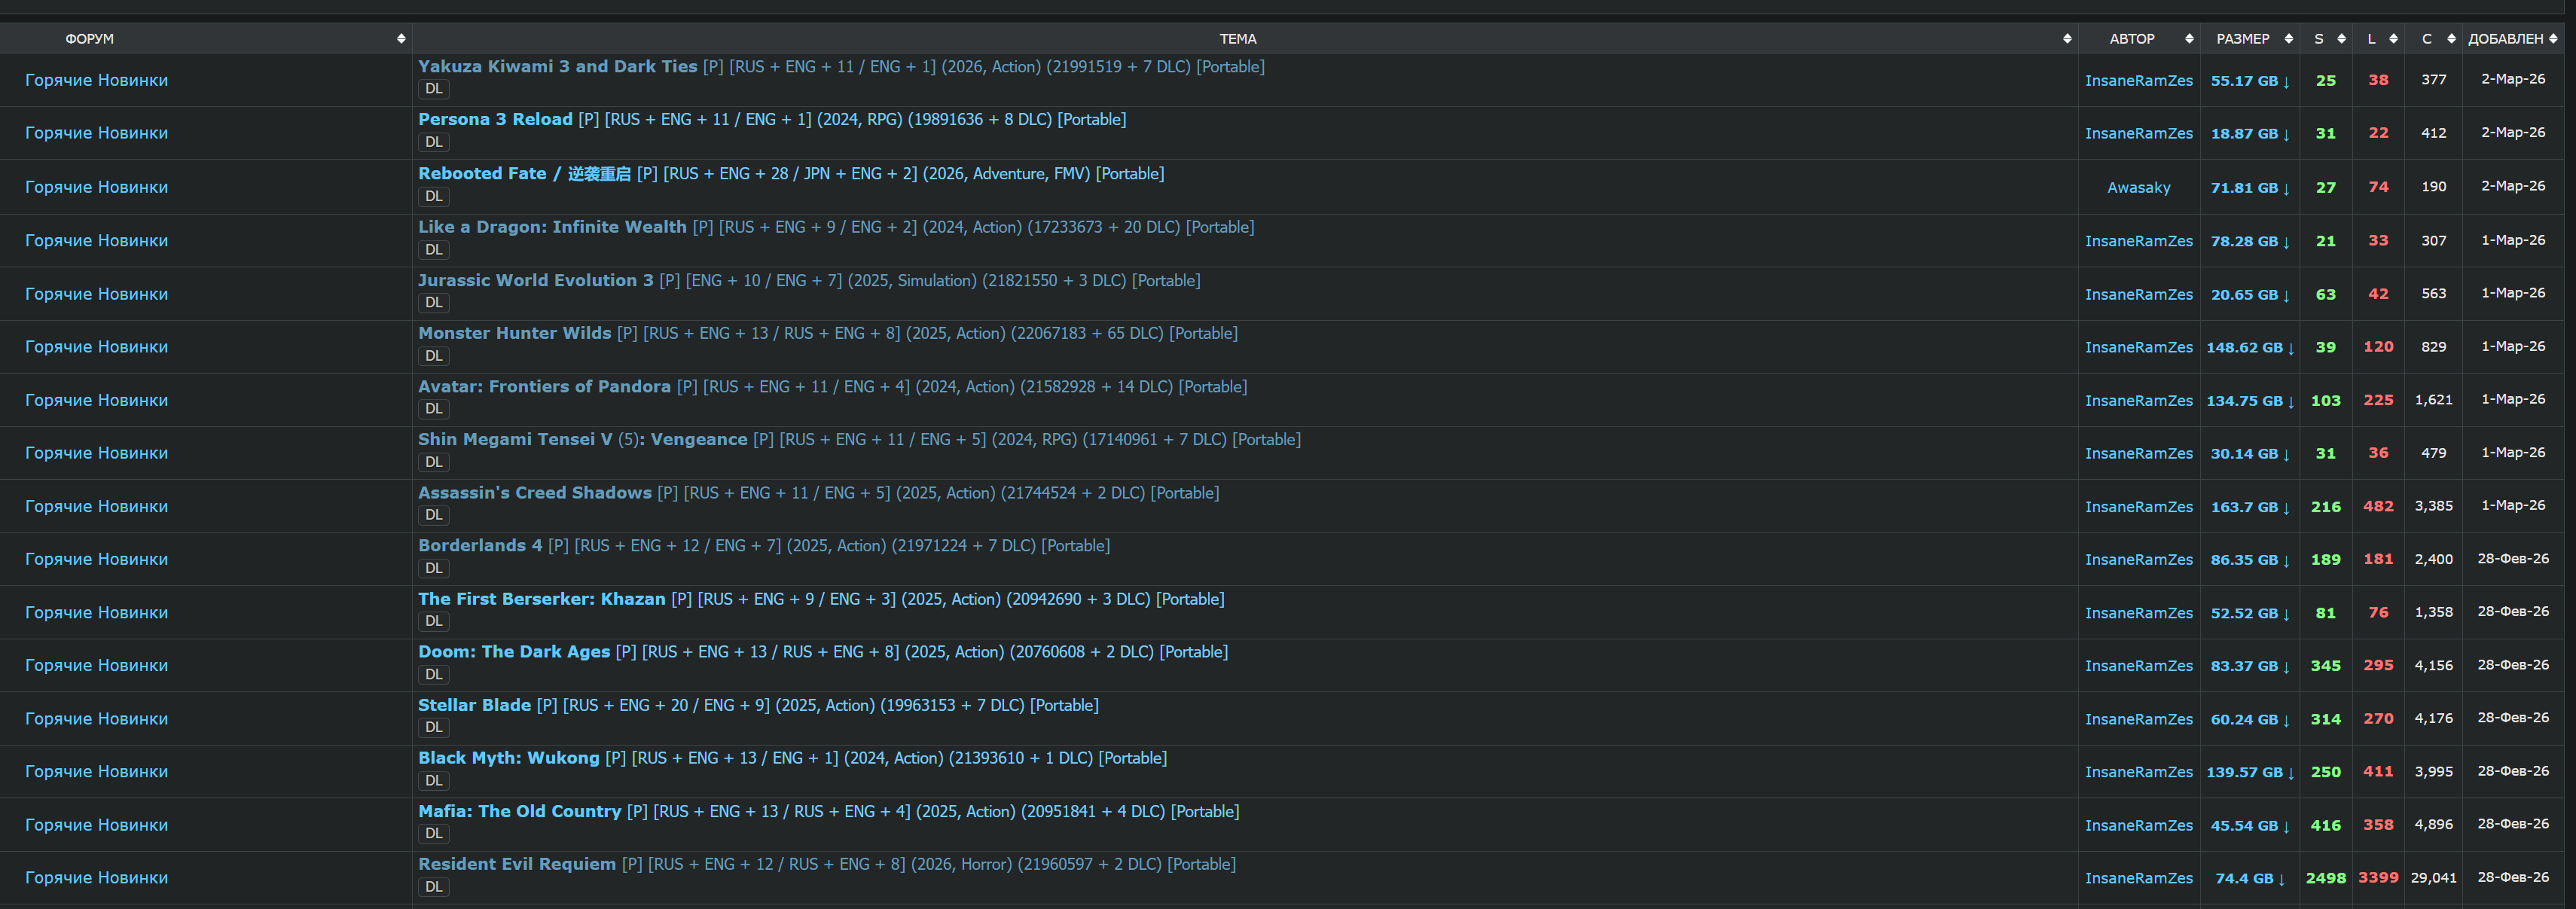Sort table by ФОРУМ column arrows
This screenshot has width=2576, height=909.
401,39
